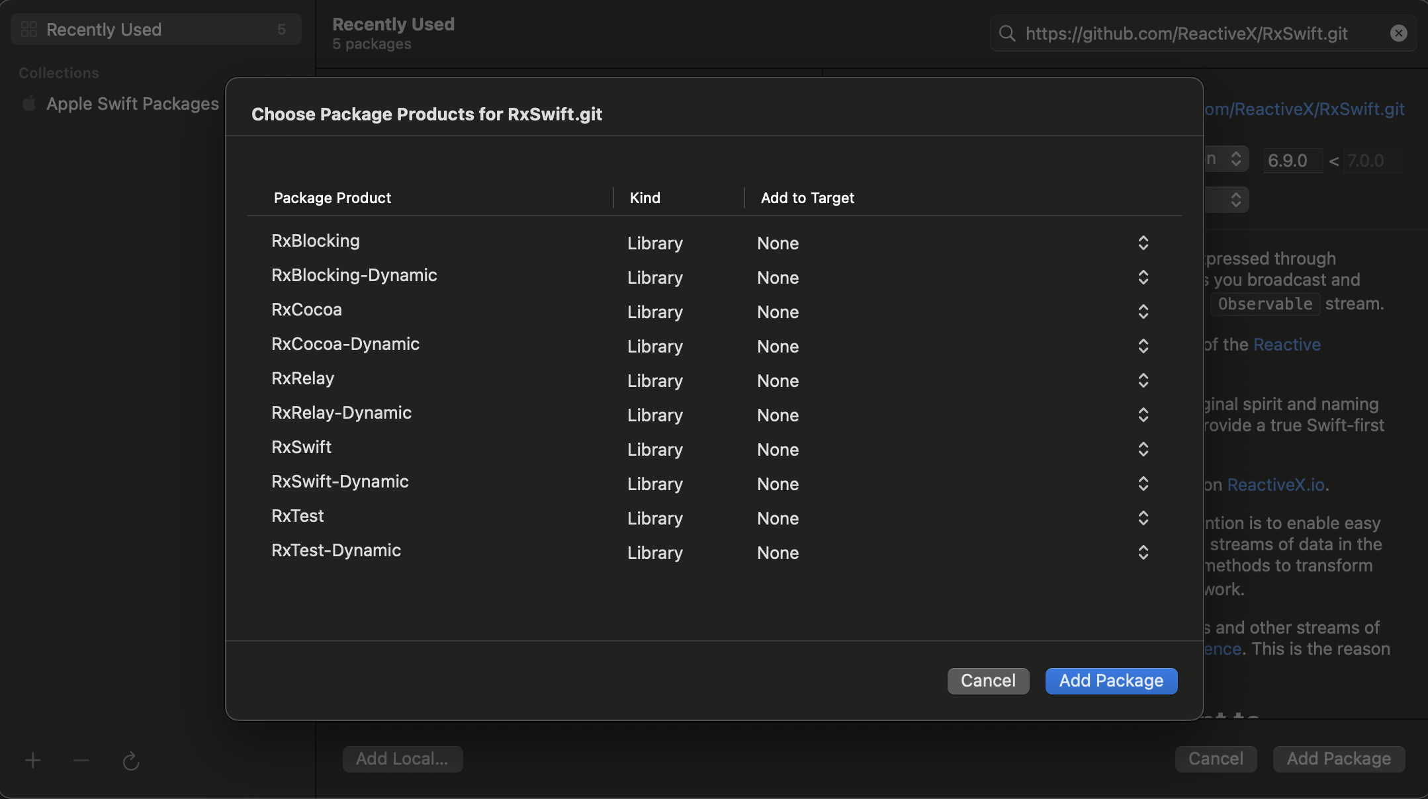Click Apple logo icon beside Apple Swift Packages
The height and width of the screenshot is (799, 1428).
pyautogui.click(x=29, y=103)
